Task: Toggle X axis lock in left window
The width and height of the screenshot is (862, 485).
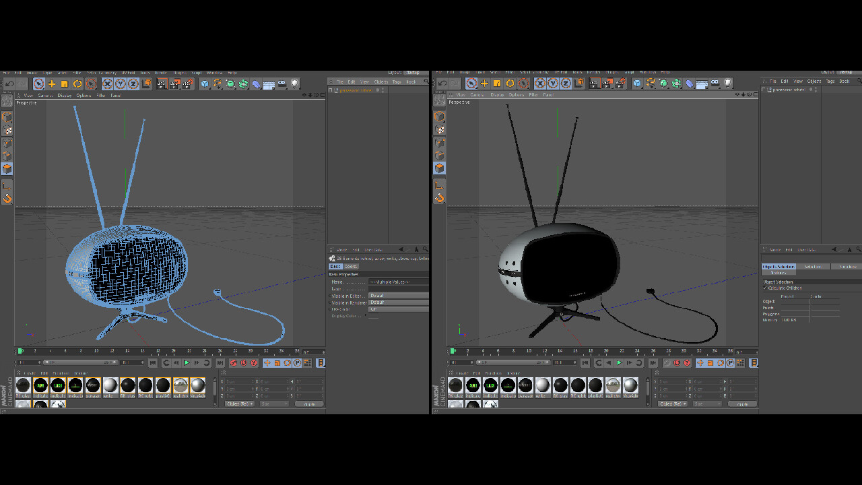Action: (x=107, y=84)
